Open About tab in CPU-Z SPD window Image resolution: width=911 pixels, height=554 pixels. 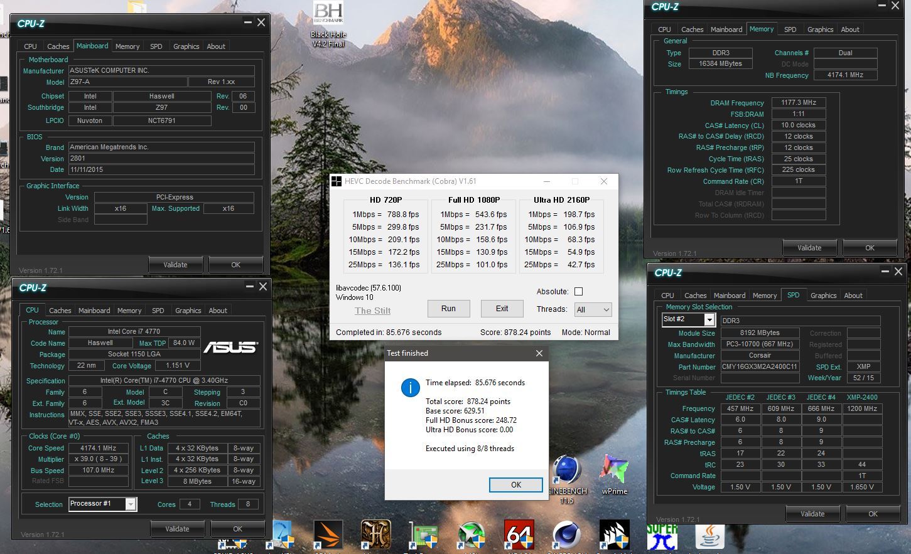click(x=853, y=296)
